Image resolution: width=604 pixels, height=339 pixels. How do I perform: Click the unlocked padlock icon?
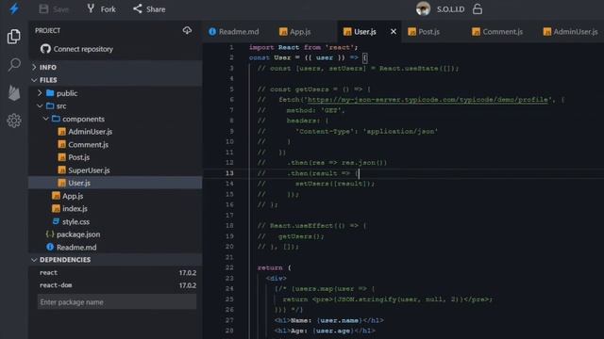(x=478, y=8)
